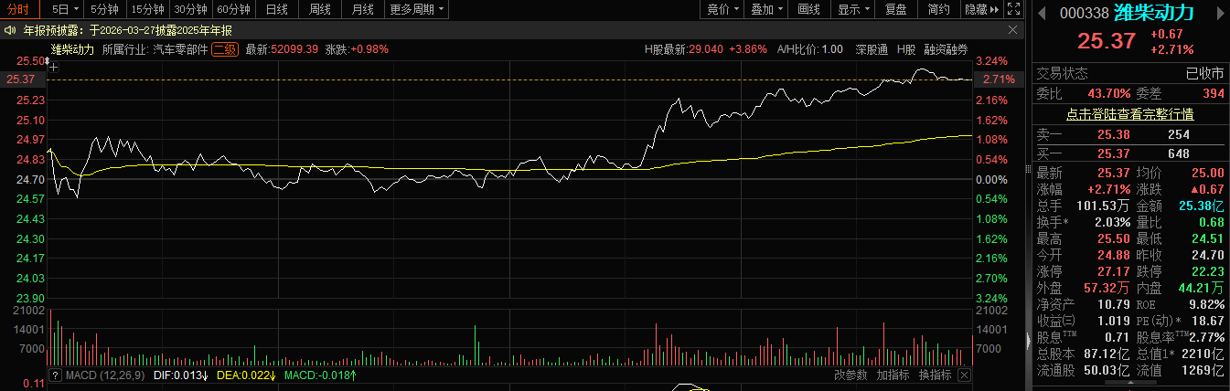Click the current price marker 25.37 on axis
The image size is (1230, 391).
pos(19,79)
